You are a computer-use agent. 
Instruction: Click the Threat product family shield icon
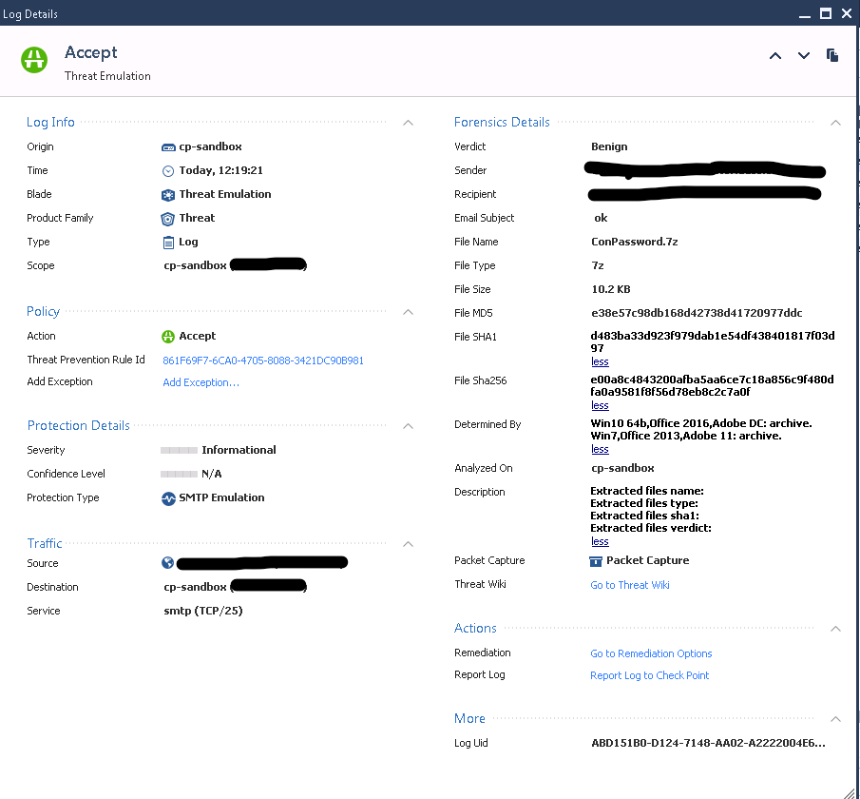click(168, 219)
